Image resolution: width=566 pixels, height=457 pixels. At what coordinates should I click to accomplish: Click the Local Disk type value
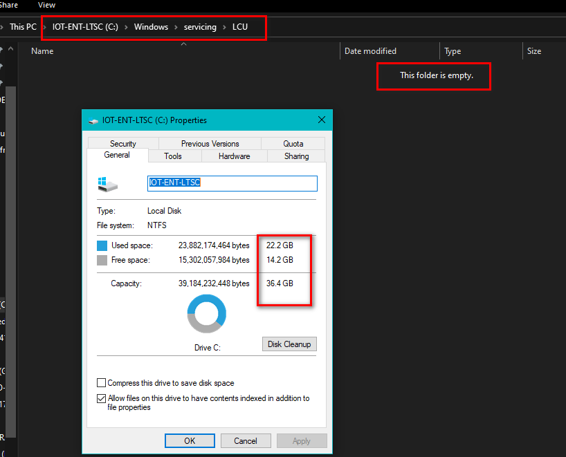pos(164,211)
